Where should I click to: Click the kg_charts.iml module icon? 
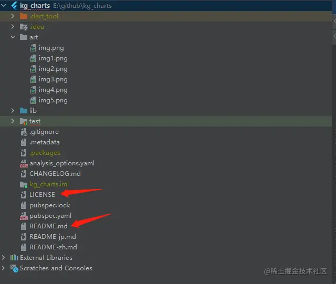point(24,185)
